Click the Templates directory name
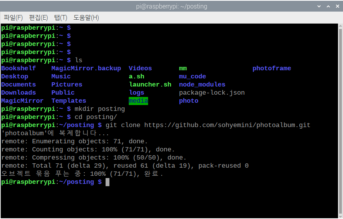Viewport: 343px width, 219px height. 69,101
